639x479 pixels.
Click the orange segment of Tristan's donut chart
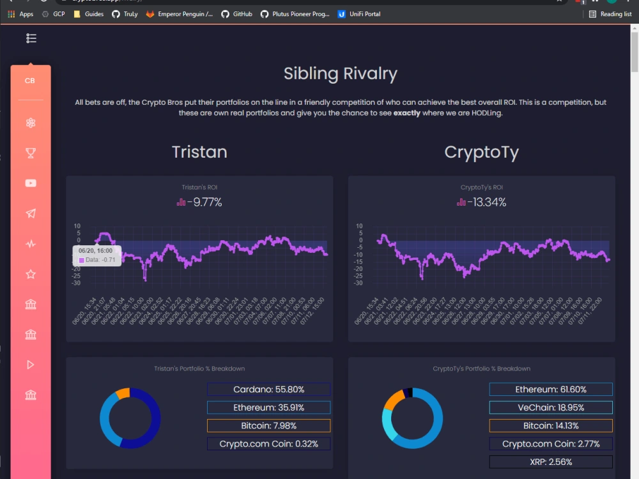(123, 393)
